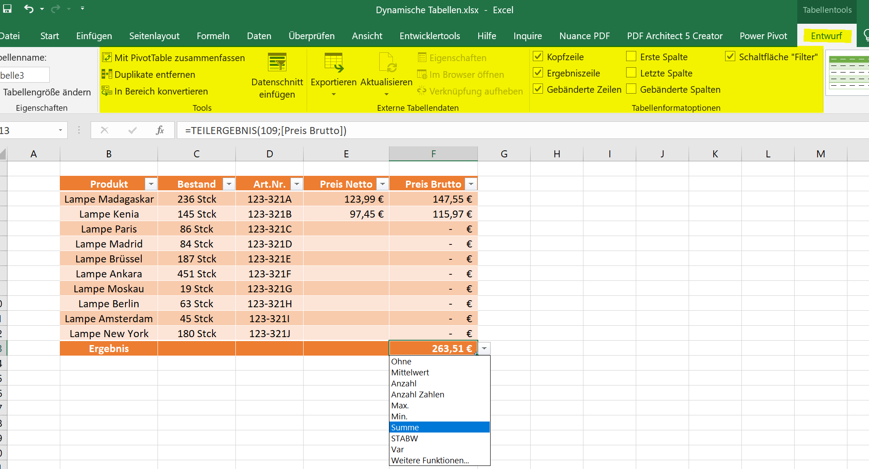Screen dimensions: 869x469
Task: Toggle the Ergebniszeile checkbox
Action: point(538,73)
